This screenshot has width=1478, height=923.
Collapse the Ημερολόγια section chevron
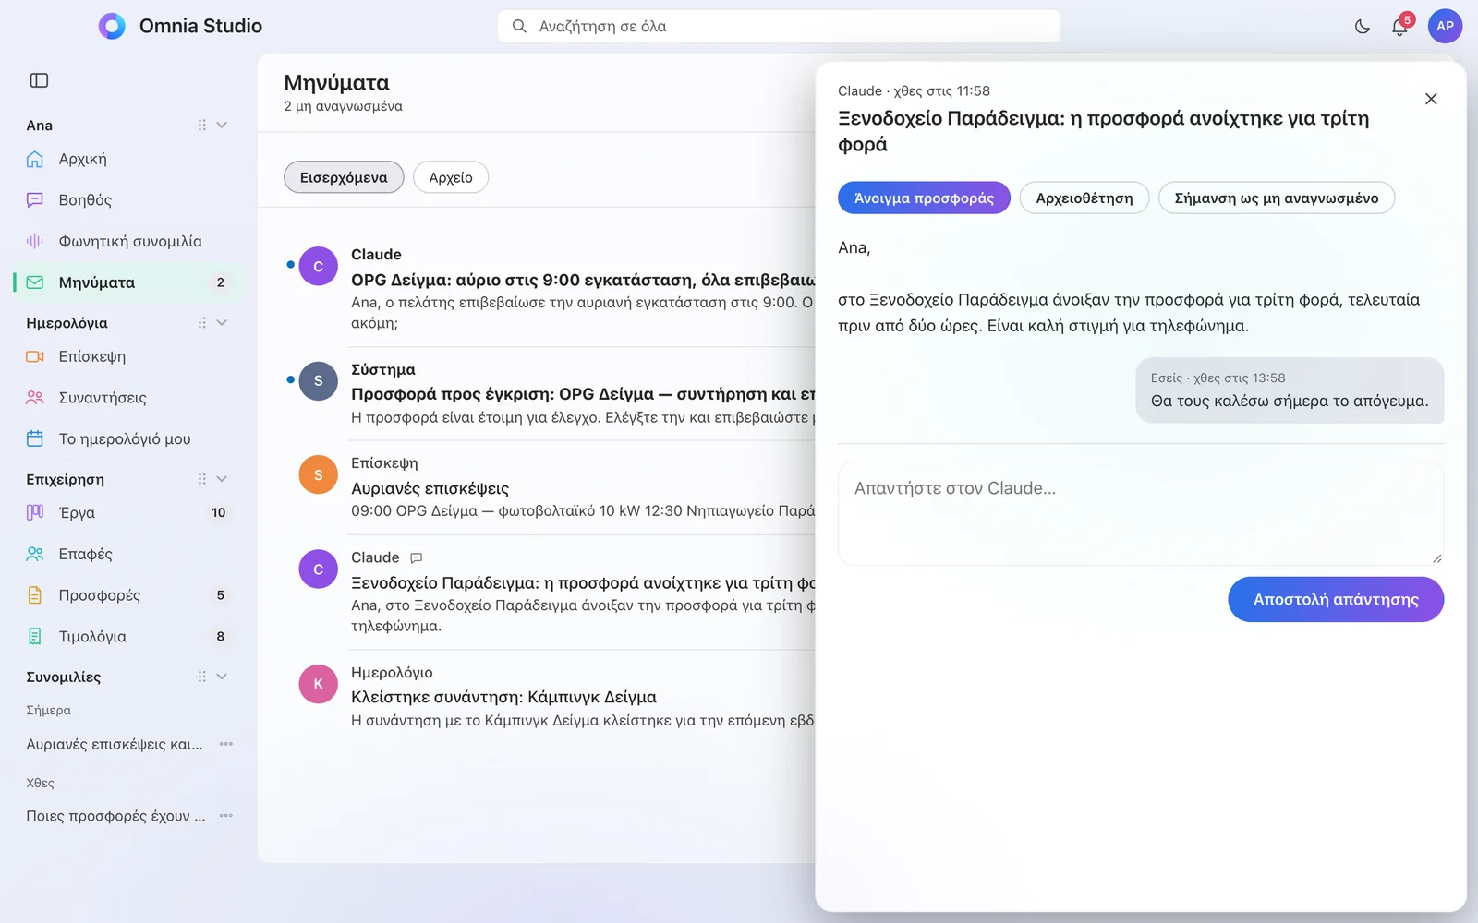pyautogui.click(x=222, y=322)
